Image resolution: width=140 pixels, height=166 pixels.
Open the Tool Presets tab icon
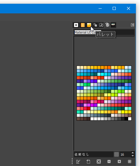[x=101, y=25]
